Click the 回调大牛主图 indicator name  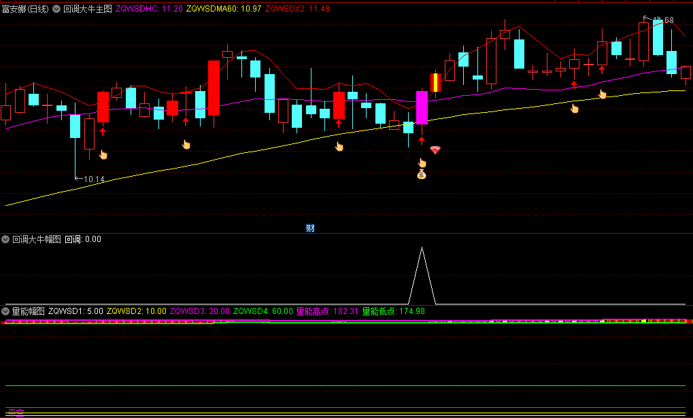point(88,10)
